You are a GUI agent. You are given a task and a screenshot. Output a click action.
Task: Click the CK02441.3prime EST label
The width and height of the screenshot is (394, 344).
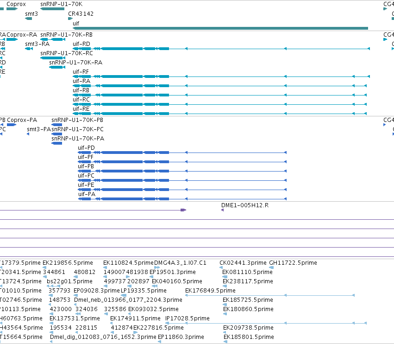[x=243, y=263]
